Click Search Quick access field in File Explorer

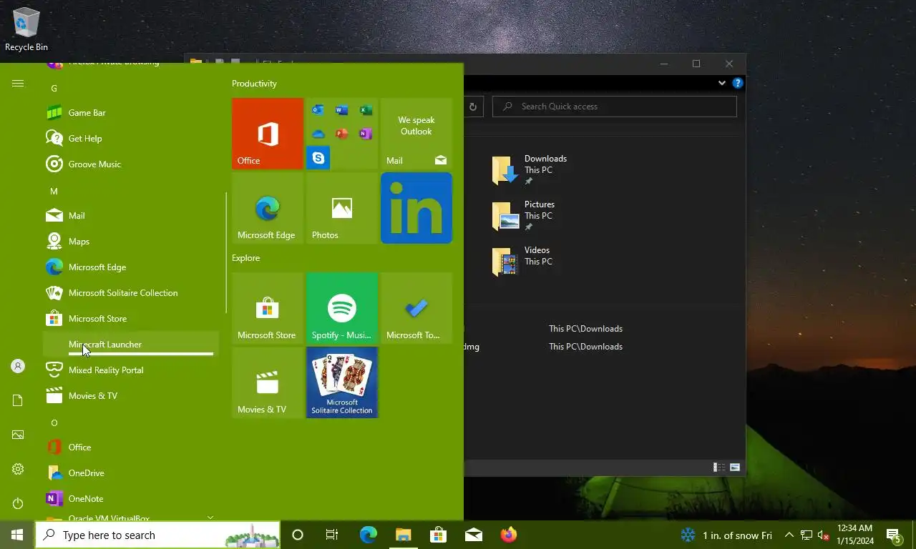click(x=614, y=107)
